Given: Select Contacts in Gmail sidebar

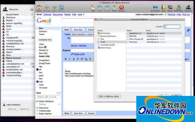Looking at the screenshot, I should click(x=43, y=31).
